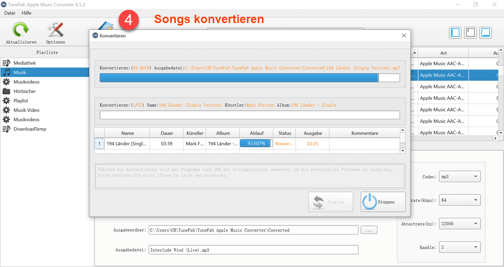Select DownloadTemp in the sidebar
The image size is (504, 267).
30,129
